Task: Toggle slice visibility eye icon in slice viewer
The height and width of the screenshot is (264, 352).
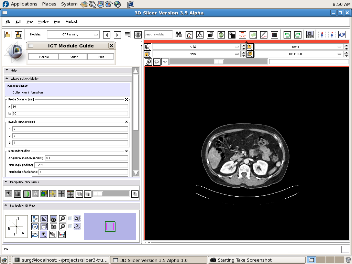Action: [x=157, y=62]
